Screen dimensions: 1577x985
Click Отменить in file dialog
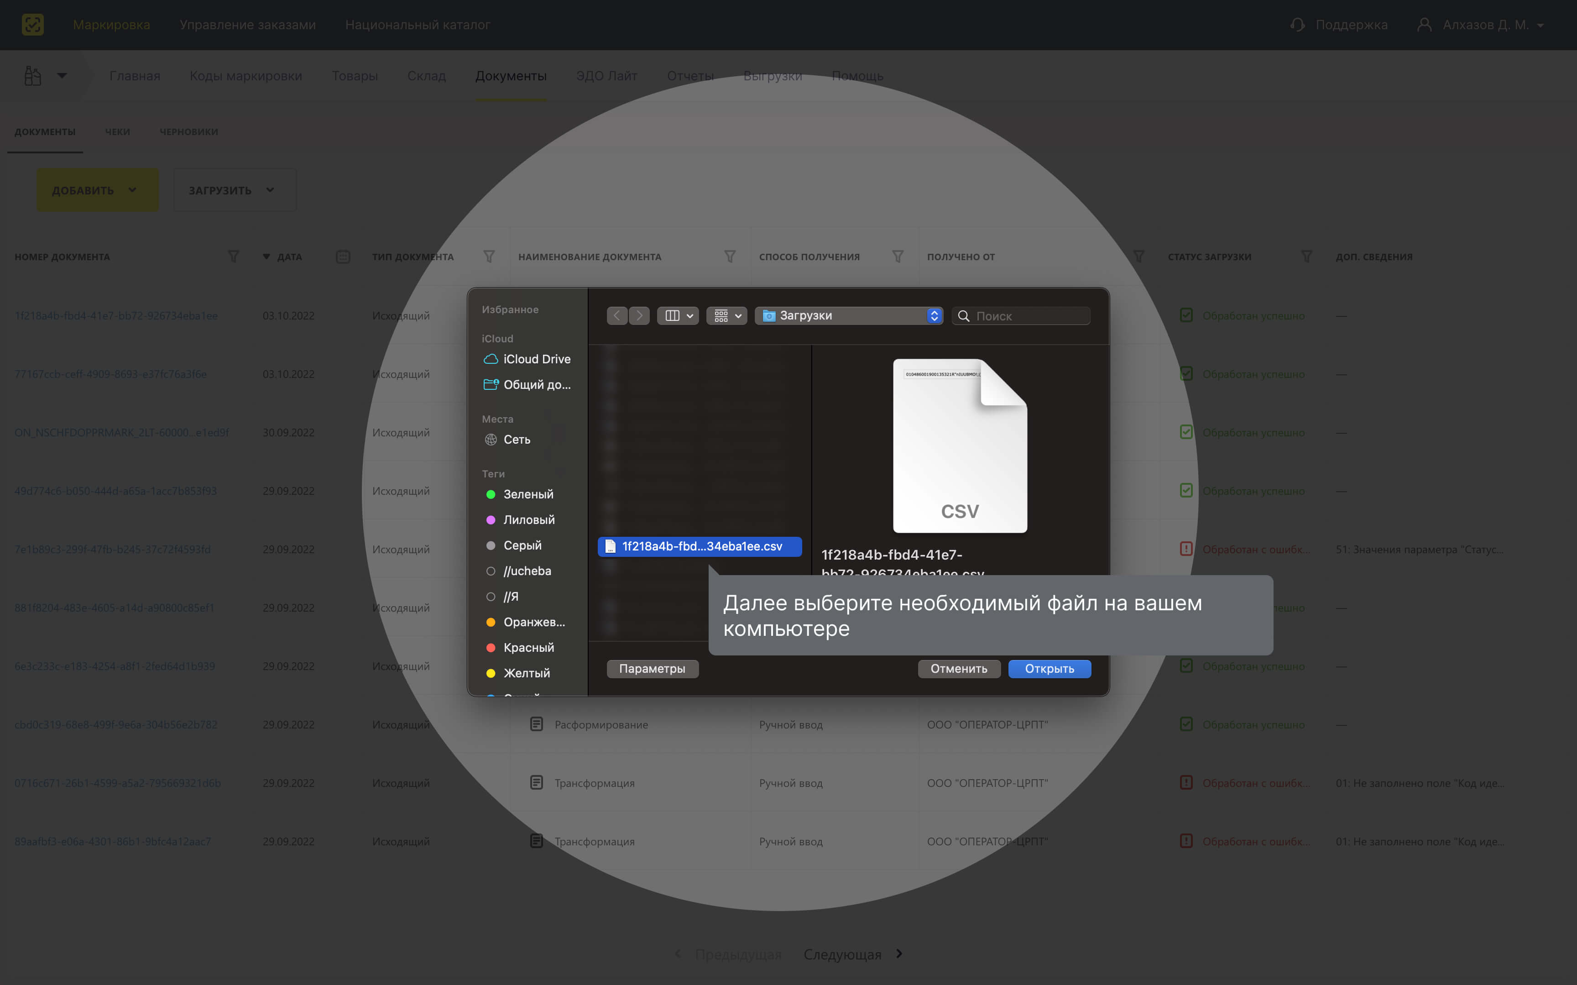click(x=959, y=668)
